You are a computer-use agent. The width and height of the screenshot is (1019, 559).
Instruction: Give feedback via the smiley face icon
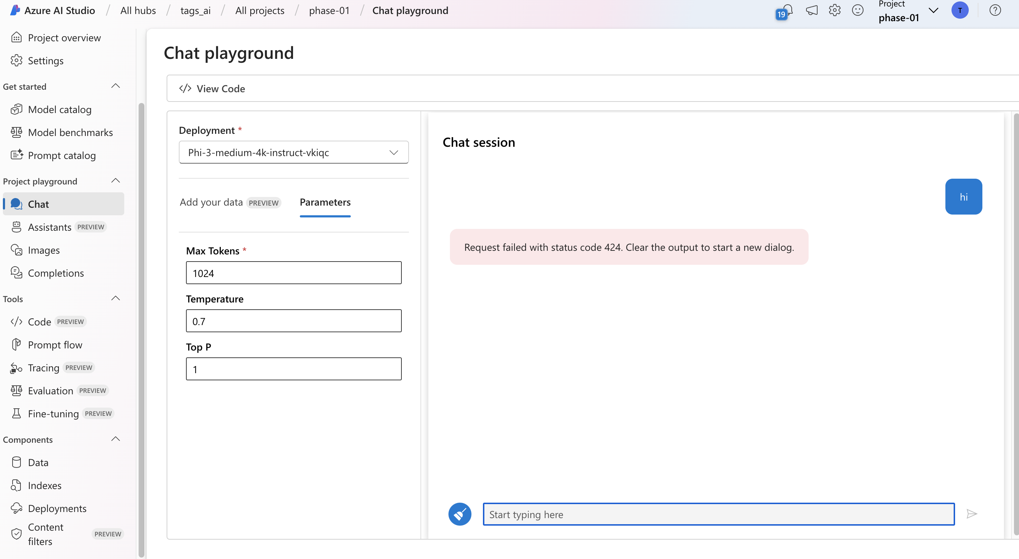pos(858,10)
